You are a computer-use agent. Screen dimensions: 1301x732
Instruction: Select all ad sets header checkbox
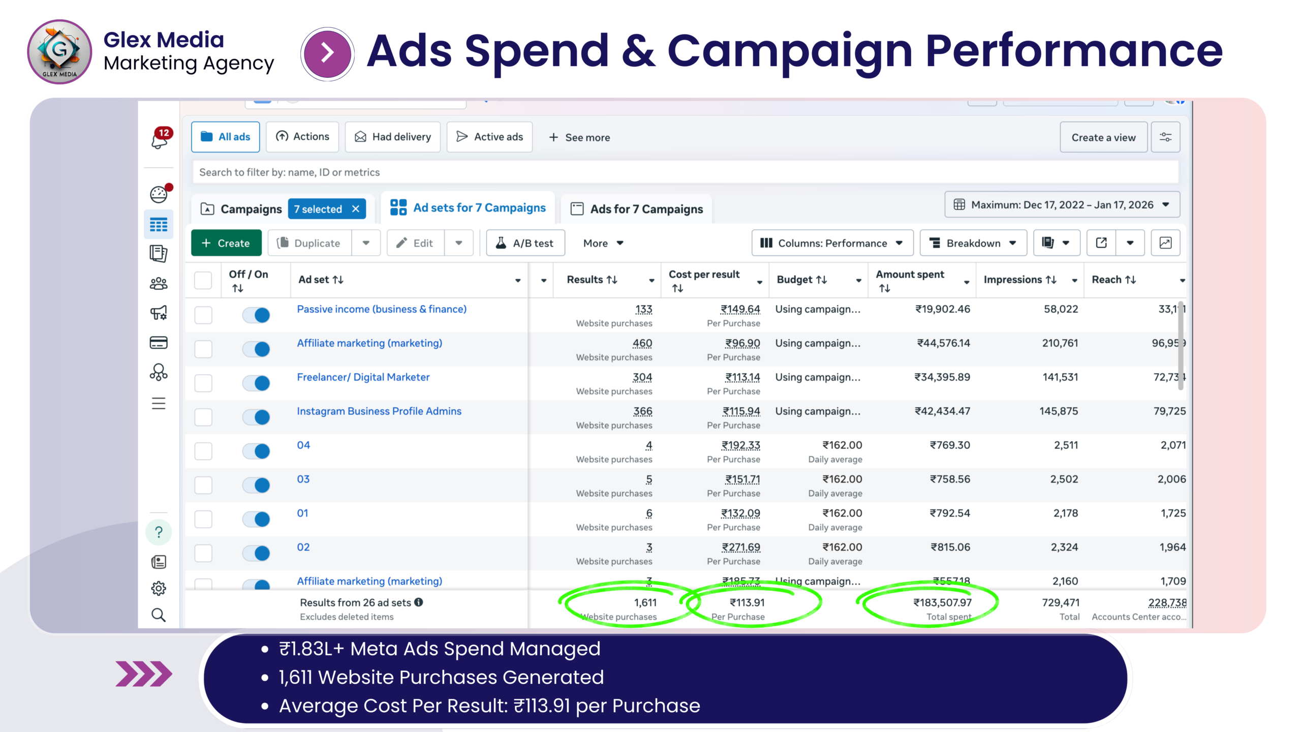[203, 280]
